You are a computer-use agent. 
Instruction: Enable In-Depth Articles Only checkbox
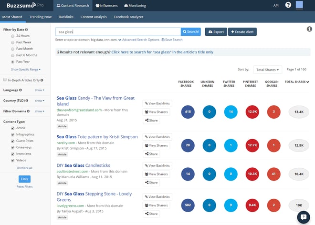click(x=5, y=80)
